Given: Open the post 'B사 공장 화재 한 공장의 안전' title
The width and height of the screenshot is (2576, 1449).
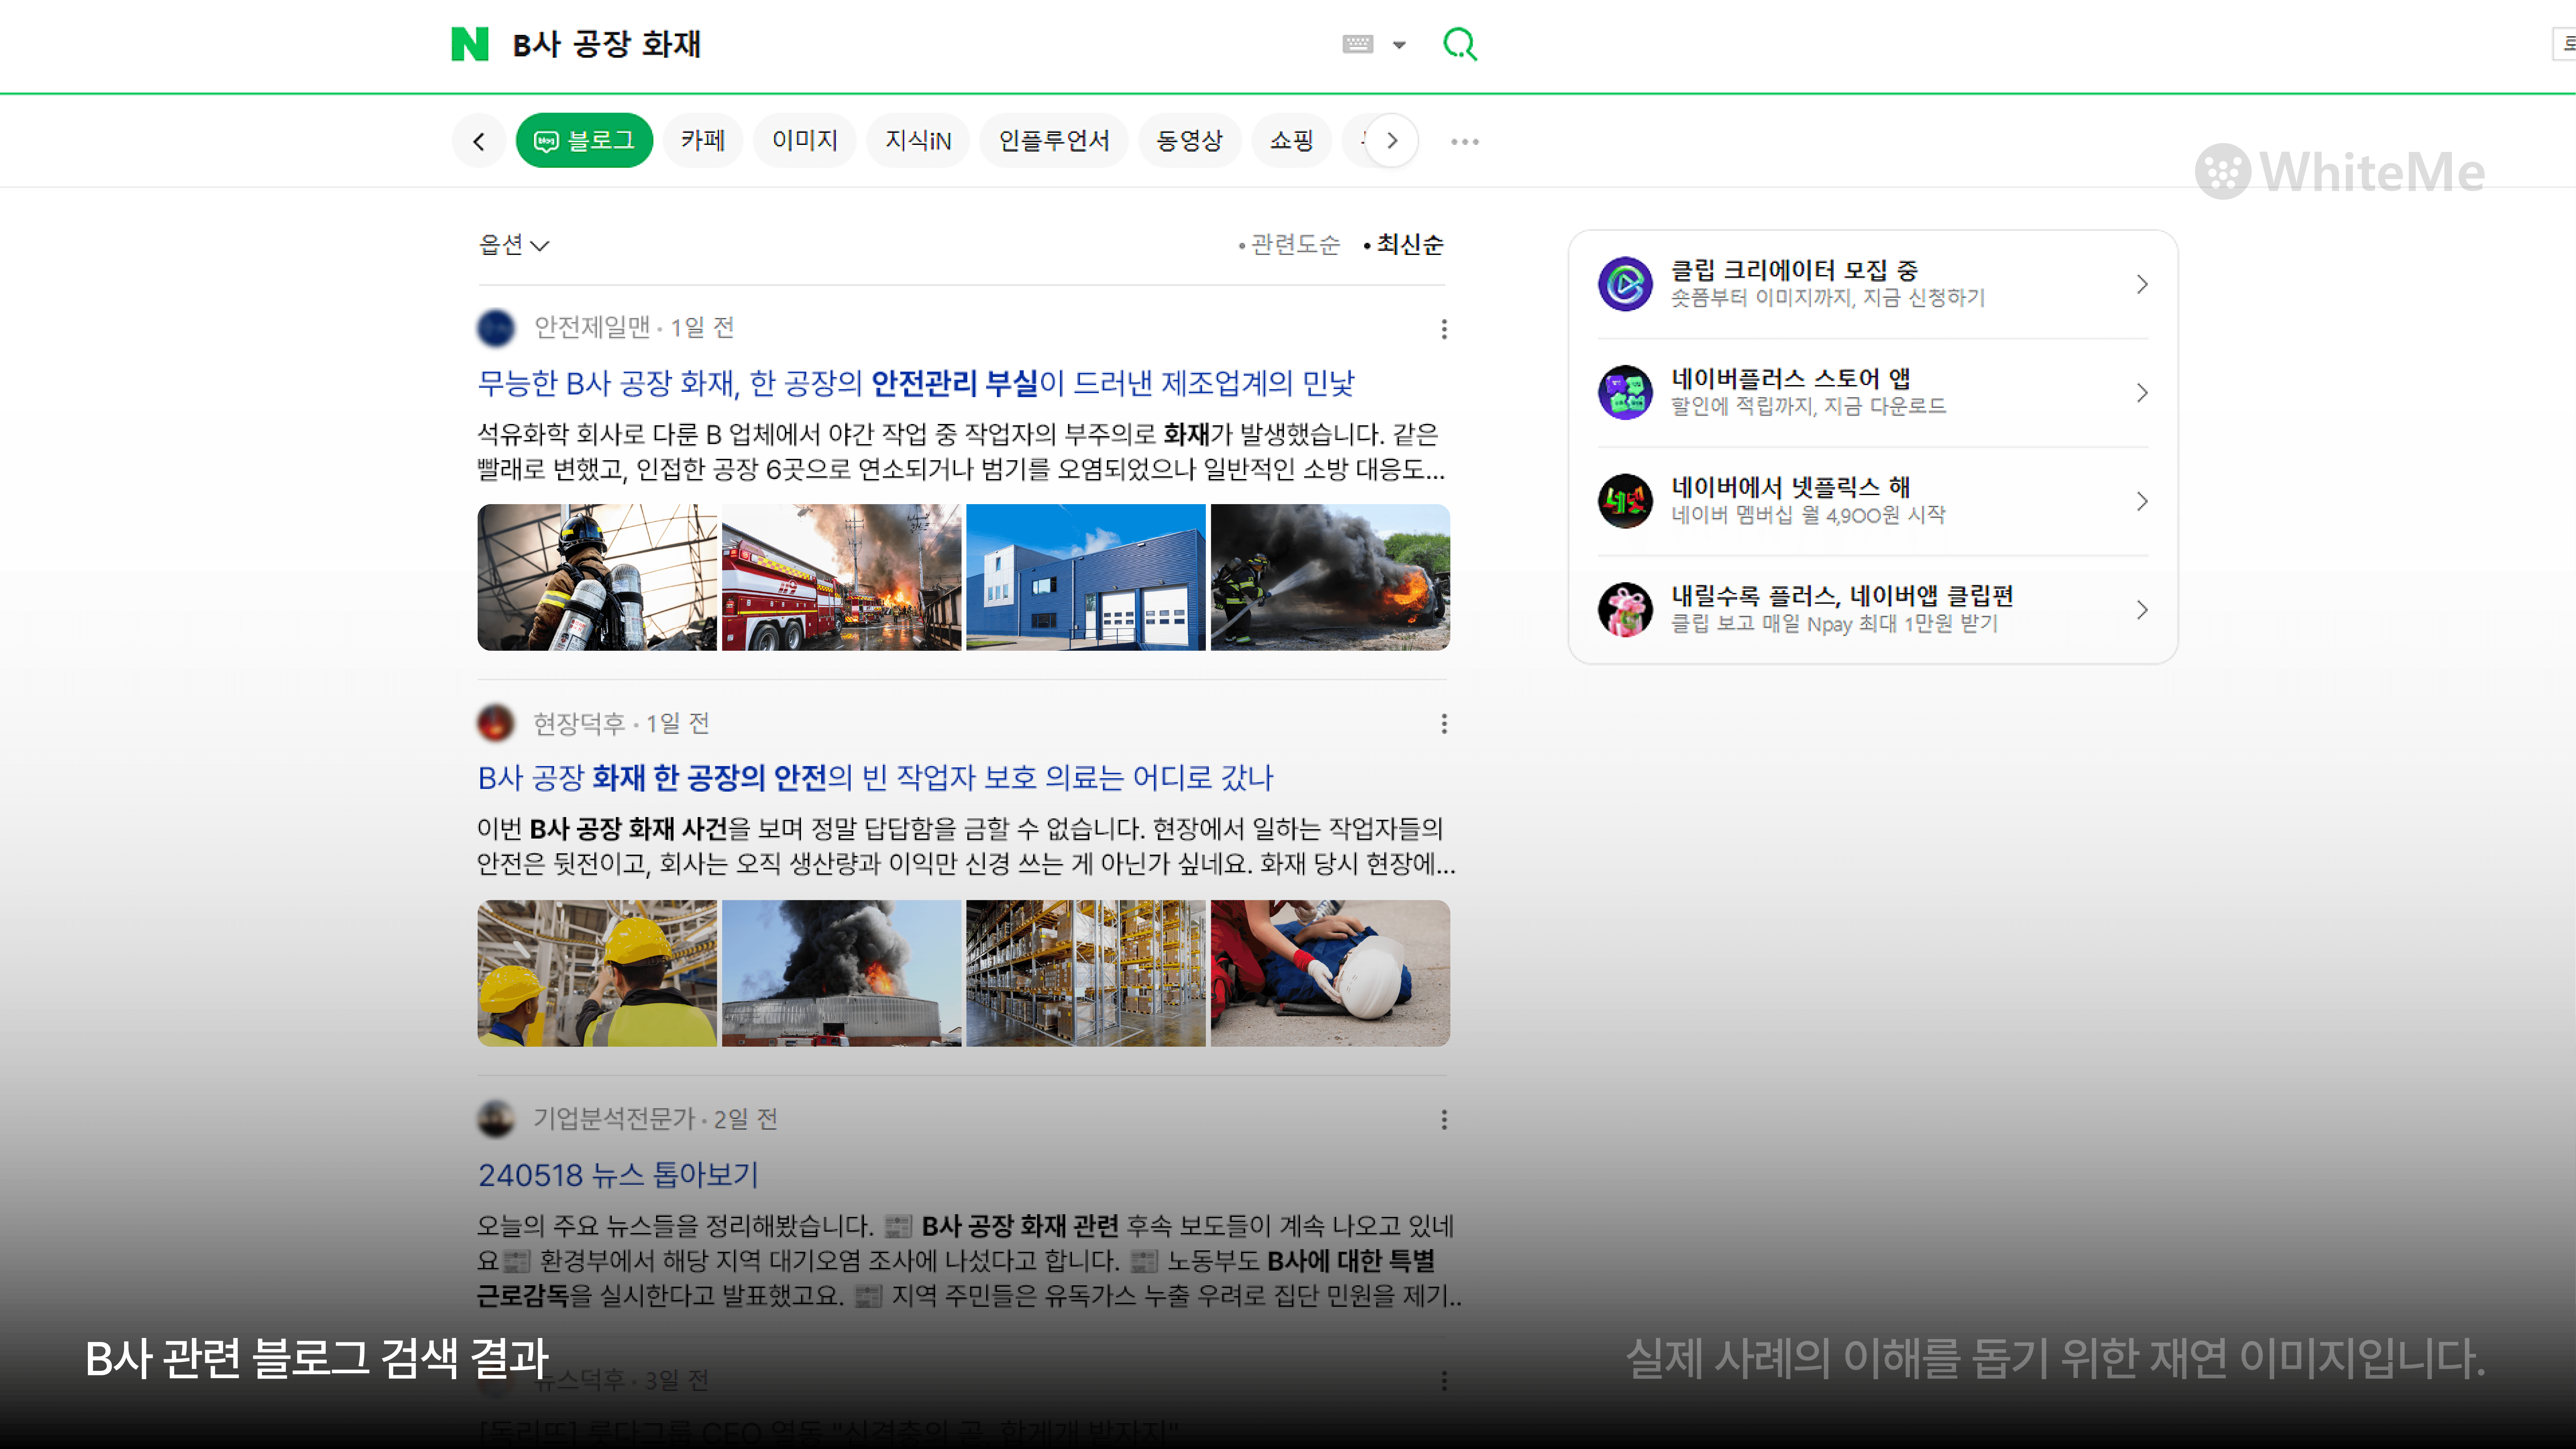Looking at the screenshot, I should (x=876, y=778).
